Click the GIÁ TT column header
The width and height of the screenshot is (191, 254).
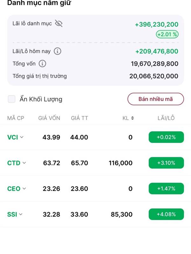[79, 118]
